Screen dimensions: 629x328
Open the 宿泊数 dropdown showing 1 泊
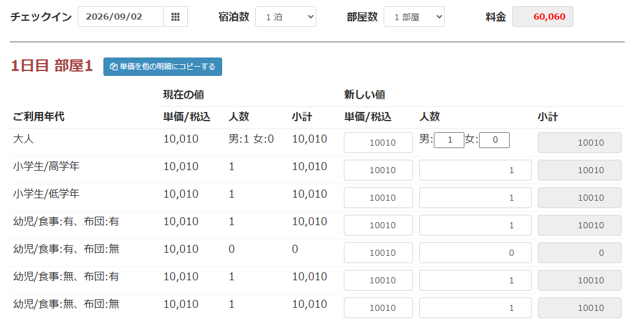click(286, 17)
